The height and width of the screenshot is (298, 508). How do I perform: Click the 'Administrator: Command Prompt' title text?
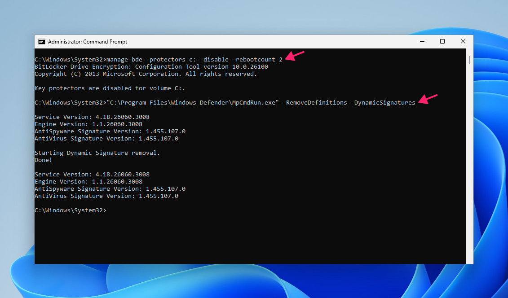(88, 42)
